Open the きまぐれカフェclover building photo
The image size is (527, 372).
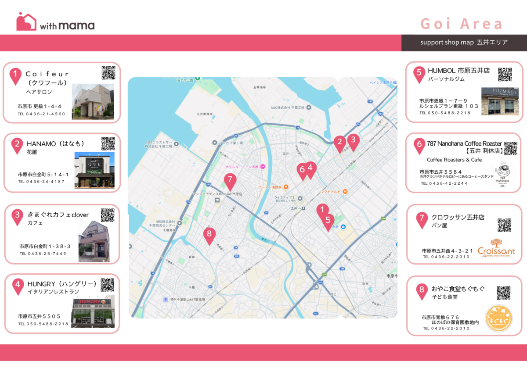pyautogui.click(x=94, y=241)
